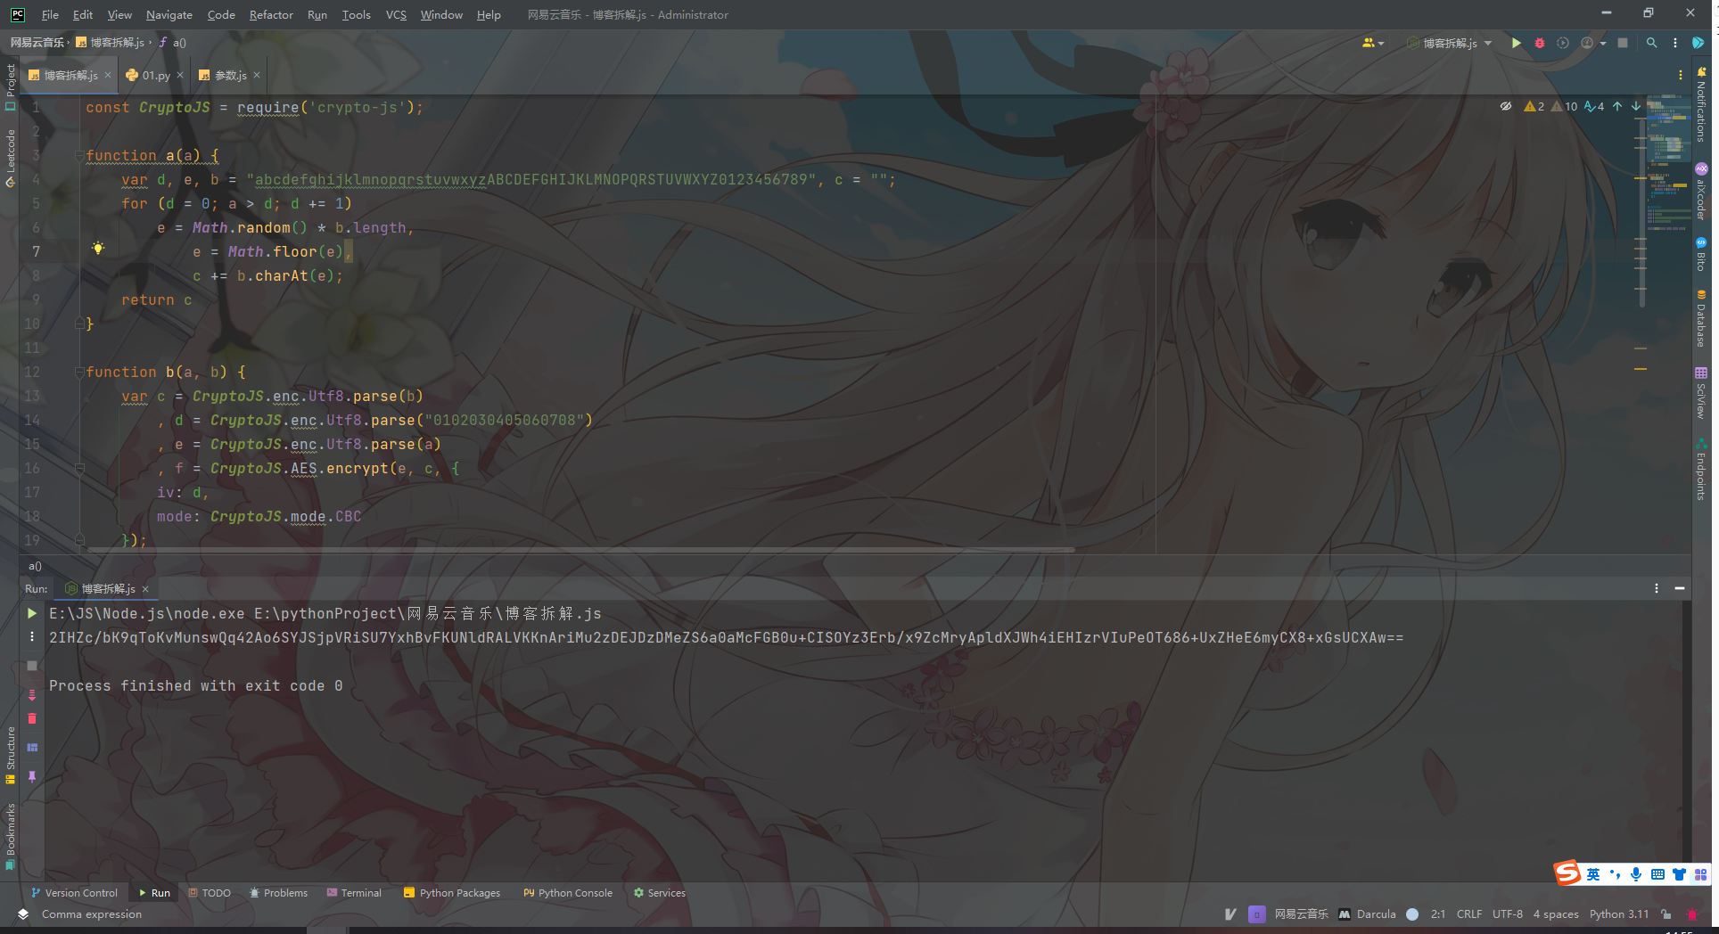Toggle the Database tool window

point(1701,318)
